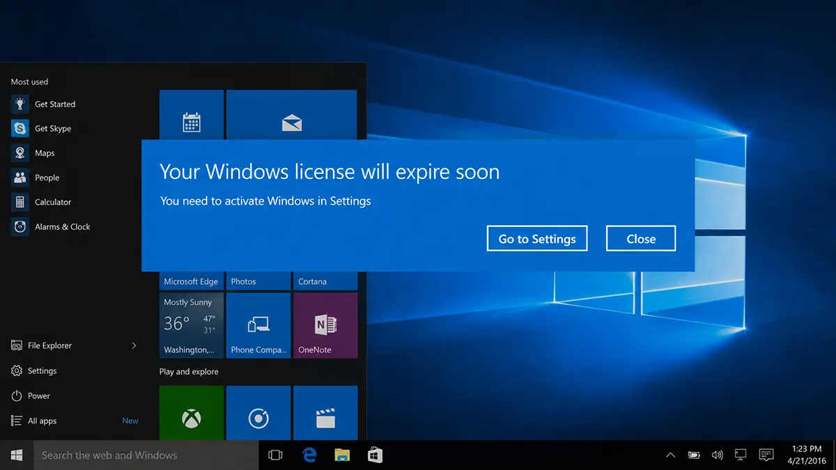Expand the File Explorer jump list arrow
The width and height of the screenshot is (836, 470).
coord(134,345)
